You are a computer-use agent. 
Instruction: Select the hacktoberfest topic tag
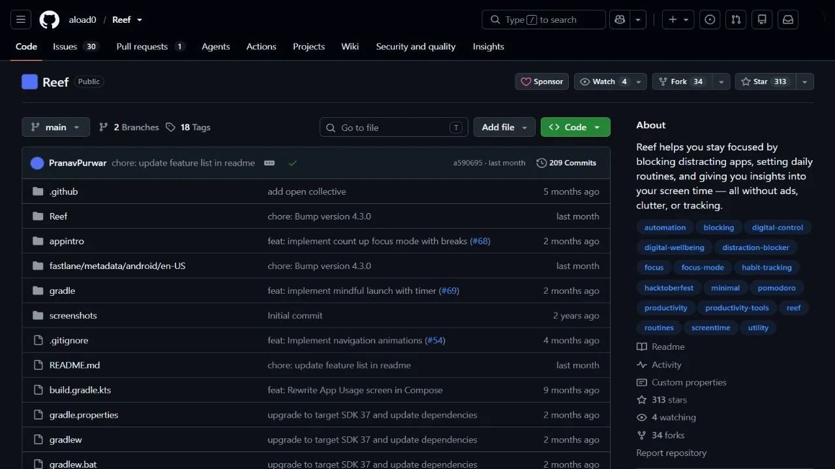pos(669,288)
